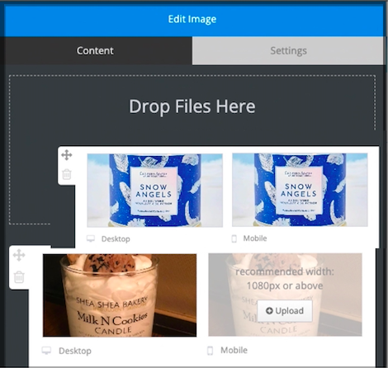This screenshot has height=368, width=388.
Task: Click the Desktop monitor icon under Milk N Cookies
Action: pyautogui.click(x=46, y=351)
